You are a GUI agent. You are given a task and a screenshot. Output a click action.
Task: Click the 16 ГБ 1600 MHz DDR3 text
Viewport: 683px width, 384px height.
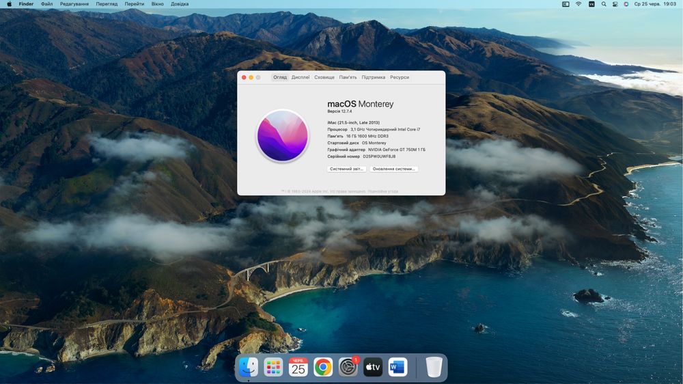pyautogui.click(x=367, y=136)
